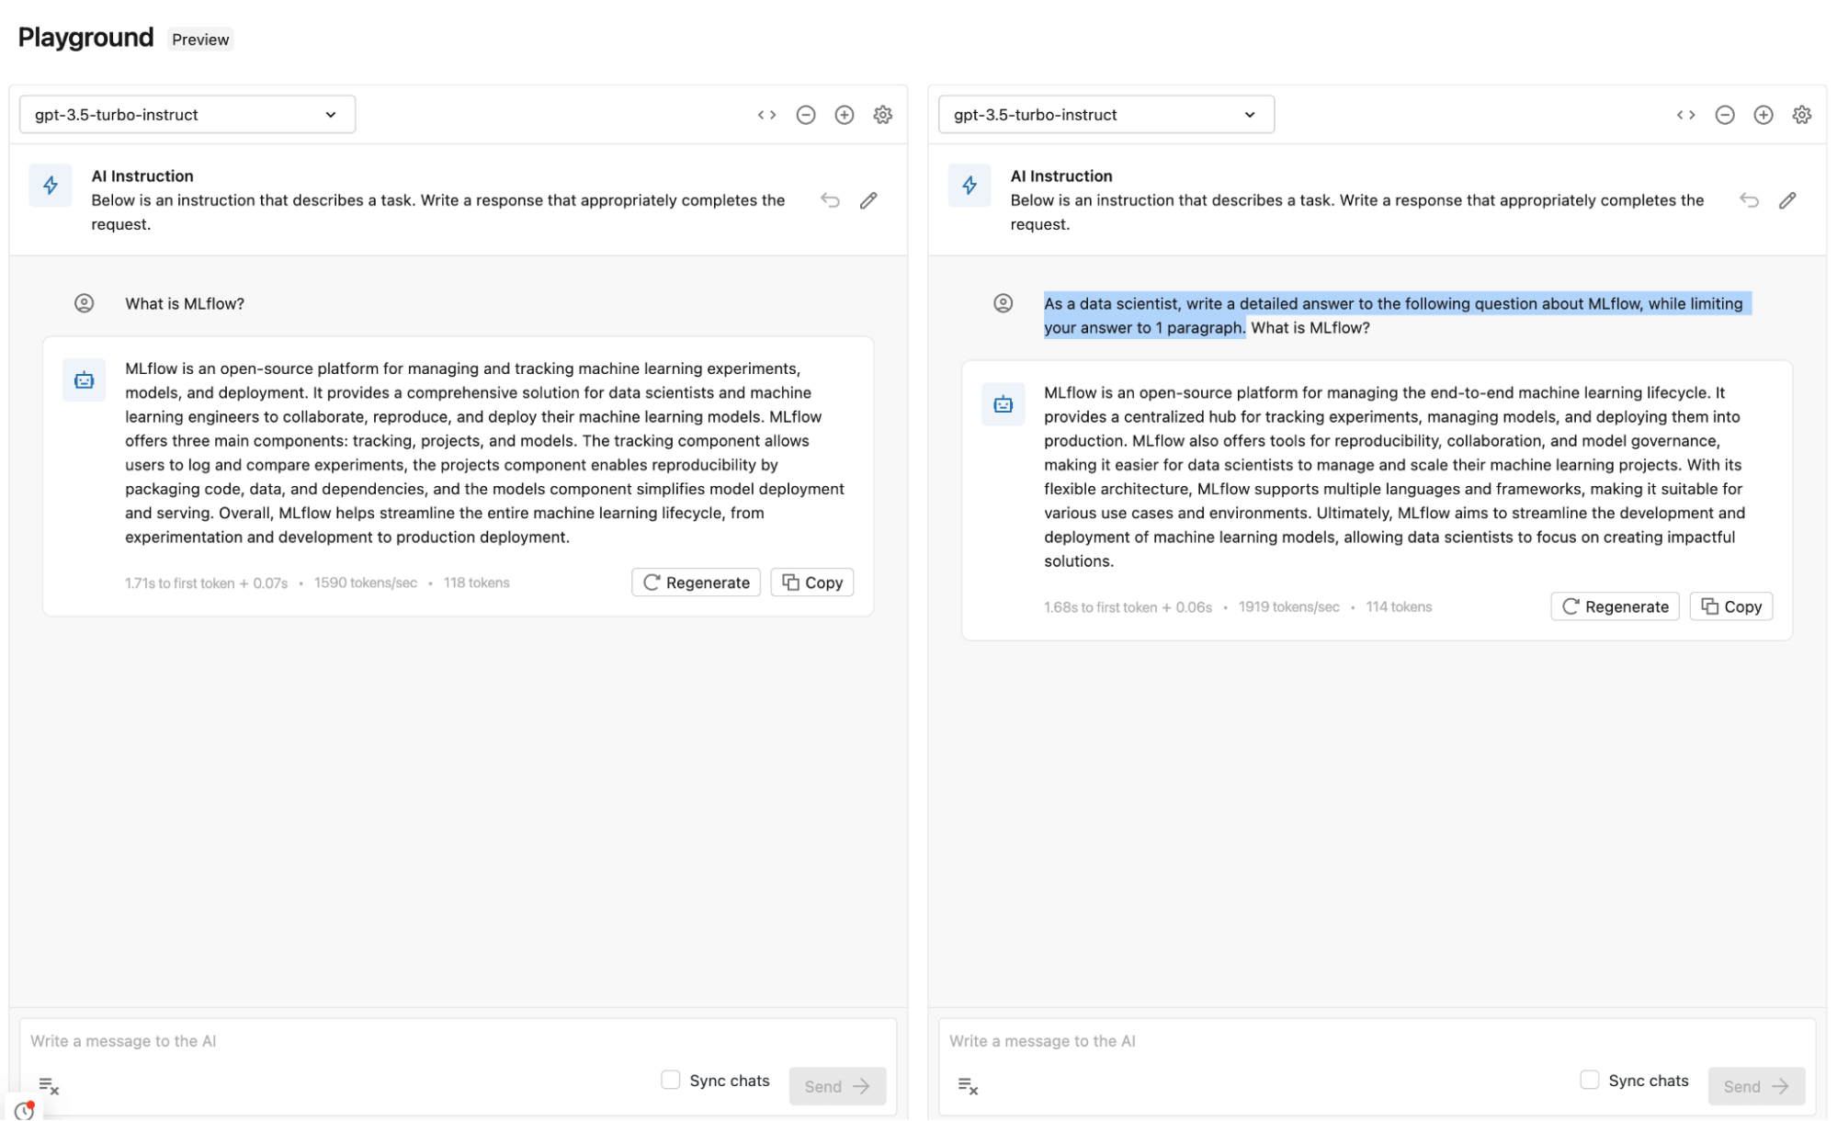Click the Playground Preview menu label

(199, 40)
